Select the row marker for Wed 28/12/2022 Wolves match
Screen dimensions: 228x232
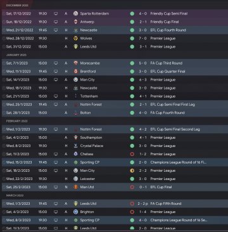4,39
